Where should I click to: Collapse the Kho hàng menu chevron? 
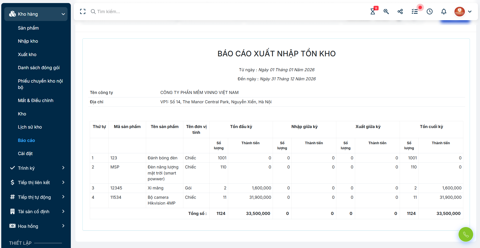click(63, 14)
